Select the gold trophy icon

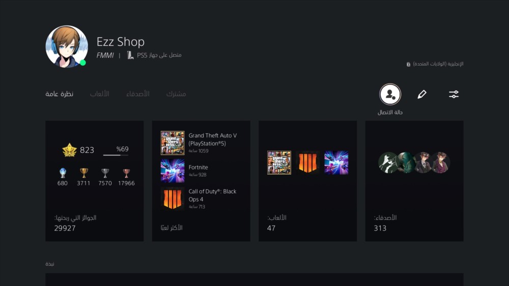pos(84,173)
